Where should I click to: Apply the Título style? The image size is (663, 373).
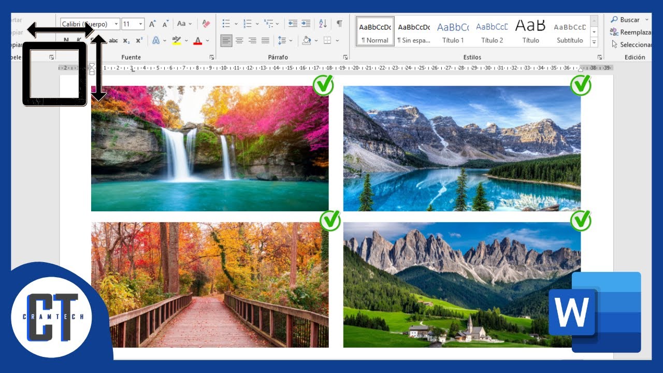click(530, 32)
